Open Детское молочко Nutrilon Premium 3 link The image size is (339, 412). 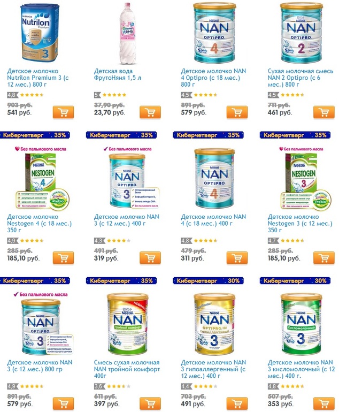click(x=38, y=78)
